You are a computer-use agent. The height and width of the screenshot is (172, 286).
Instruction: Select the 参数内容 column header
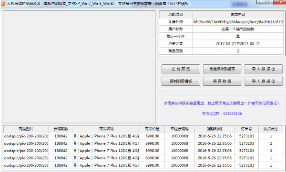(x=238, y=15)
